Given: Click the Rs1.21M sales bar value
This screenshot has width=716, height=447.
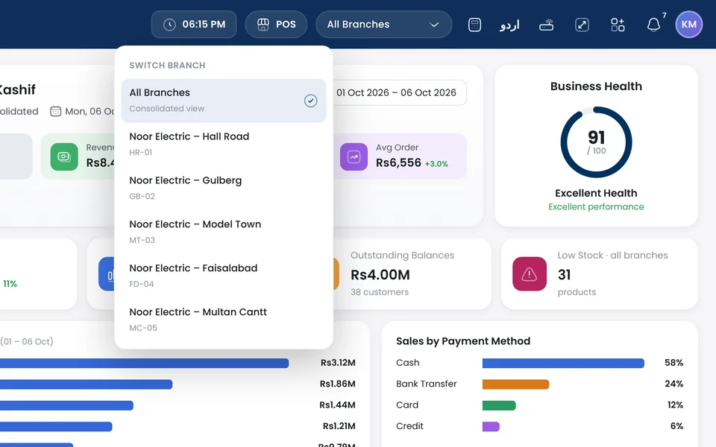Looking at the screenshot, I should (339, 426).
